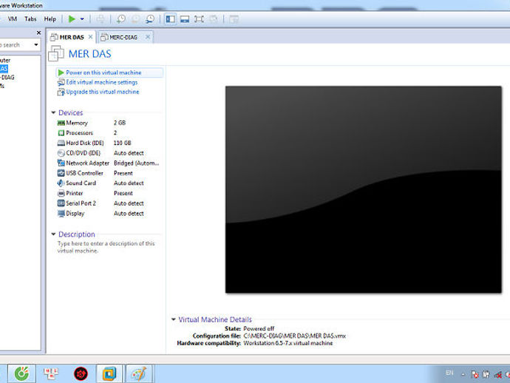
Task: Click Power on this virtual machine
Action: click(x=103, y=72)
